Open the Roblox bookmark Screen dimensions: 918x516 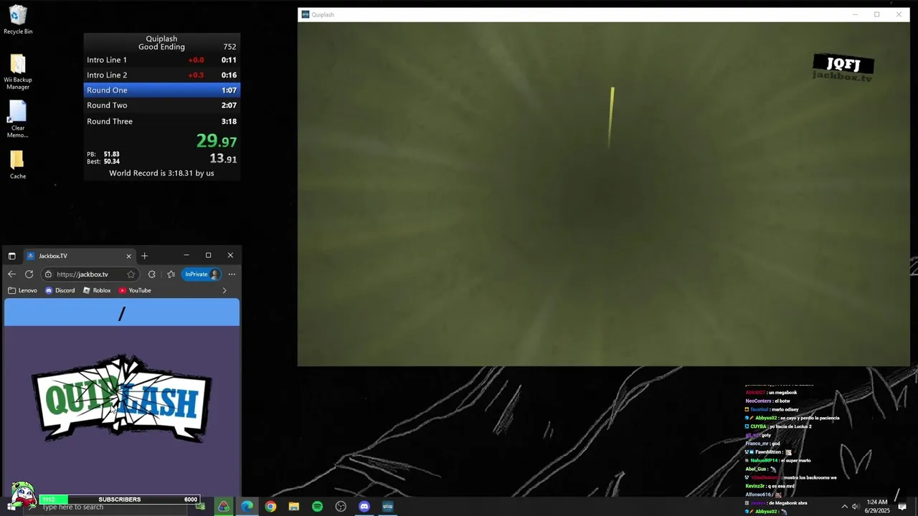(x=97, y=290)
